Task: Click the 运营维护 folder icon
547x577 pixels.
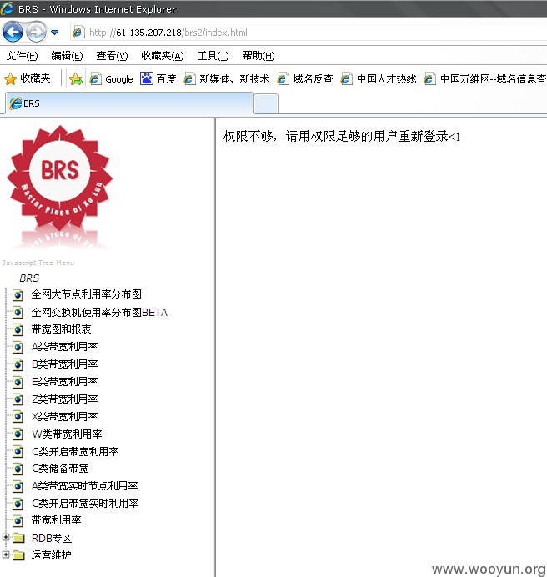Action: tap(18, 555)
